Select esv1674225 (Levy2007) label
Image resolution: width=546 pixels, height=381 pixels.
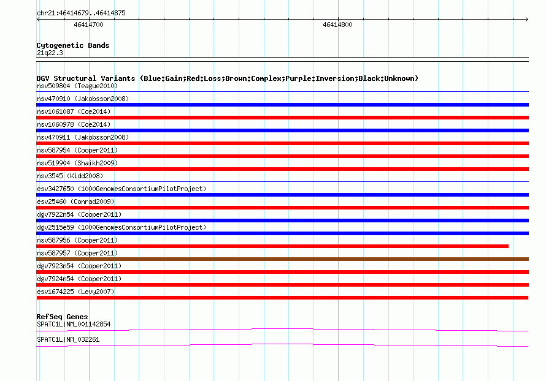(75, 292)
